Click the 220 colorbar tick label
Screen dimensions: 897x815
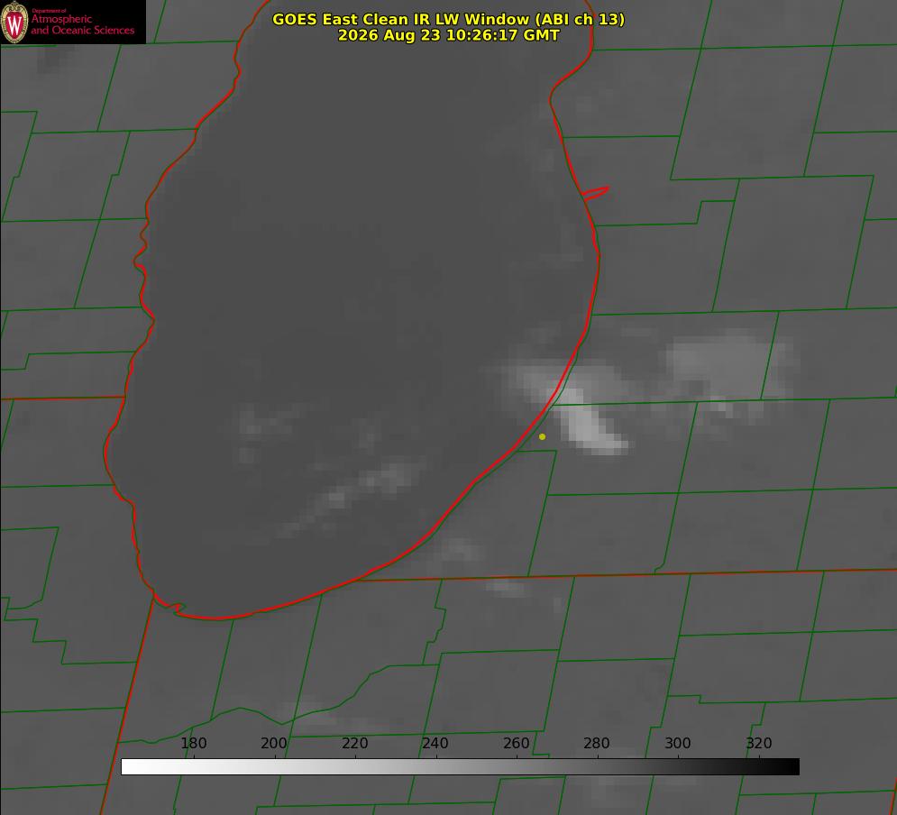pyautogui.click(x=354, y=743)
